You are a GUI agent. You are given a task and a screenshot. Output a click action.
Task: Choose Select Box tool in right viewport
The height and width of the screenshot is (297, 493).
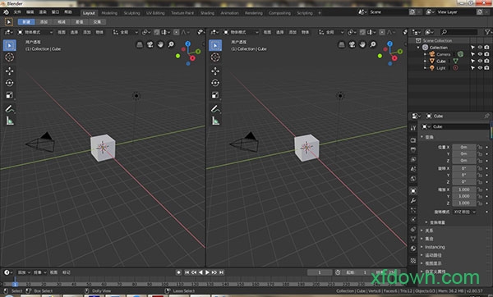[x=215, y=45]
